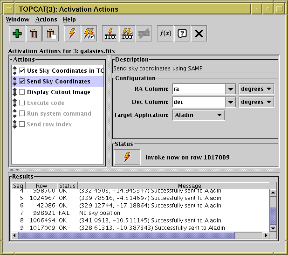
Task: Click the remove current action trash icon
Action: click(34, 34)
